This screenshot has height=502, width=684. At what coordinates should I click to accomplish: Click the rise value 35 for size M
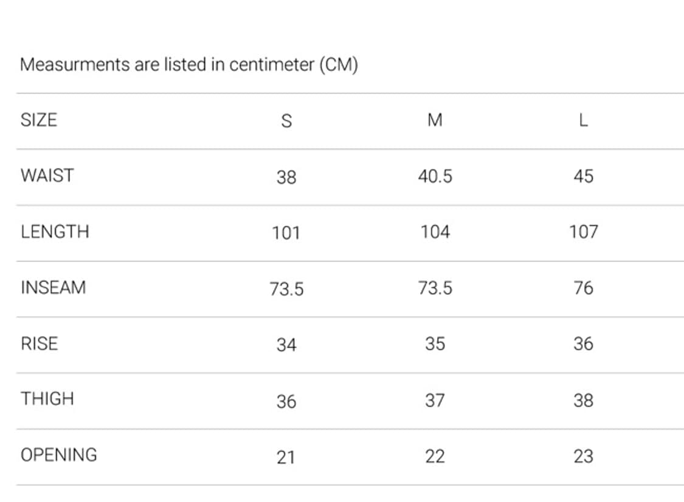pos(435,344)
